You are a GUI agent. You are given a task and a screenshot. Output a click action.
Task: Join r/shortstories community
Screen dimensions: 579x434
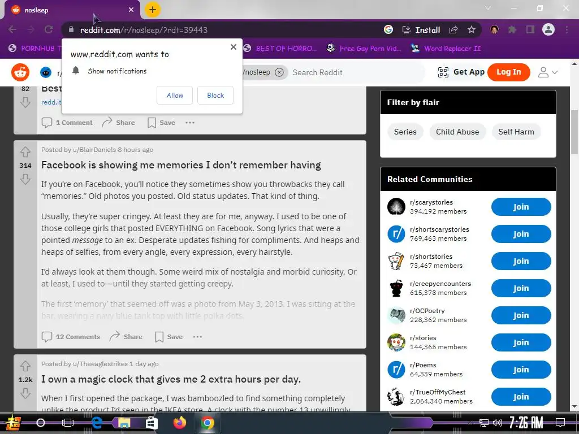pyautogui.click(x=521, y=261)
